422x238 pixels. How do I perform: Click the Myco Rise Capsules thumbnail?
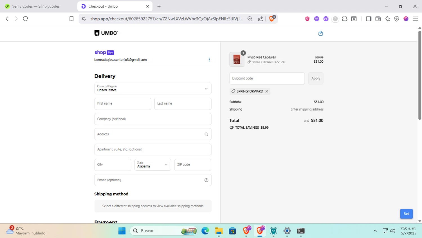[x=237, y=59]
